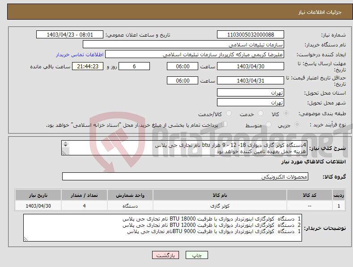Screen dimensions: 353x267
Task: Click the اطلاعات کالاهای مورد نیاز heading
Action: pyautogui.click(x=313, y=162)
